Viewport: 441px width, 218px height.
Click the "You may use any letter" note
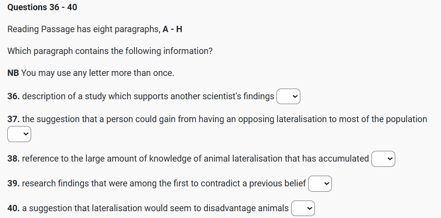tap(98, 73)
